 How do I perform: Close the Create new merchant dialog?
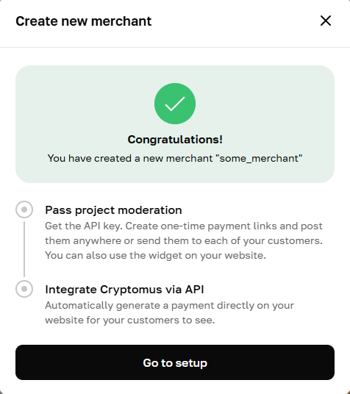tap(326, 21)
